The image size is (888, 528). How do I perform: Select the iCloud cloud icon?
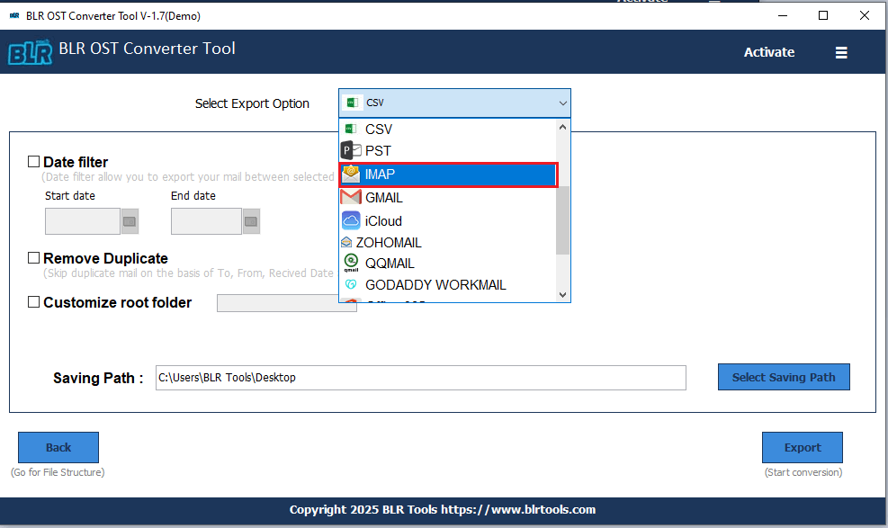351,219
